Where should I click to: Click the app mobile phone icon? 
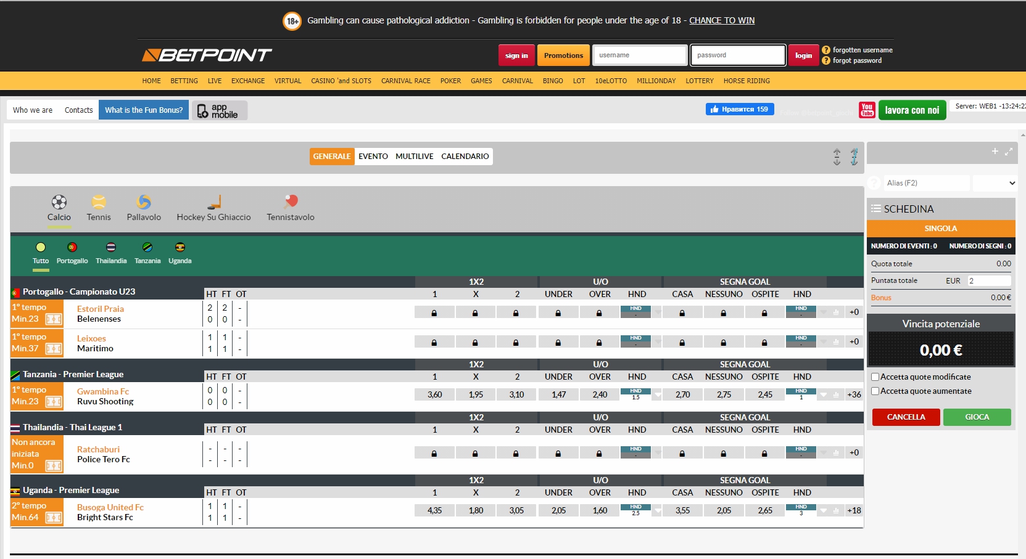[x=202, y=111]
